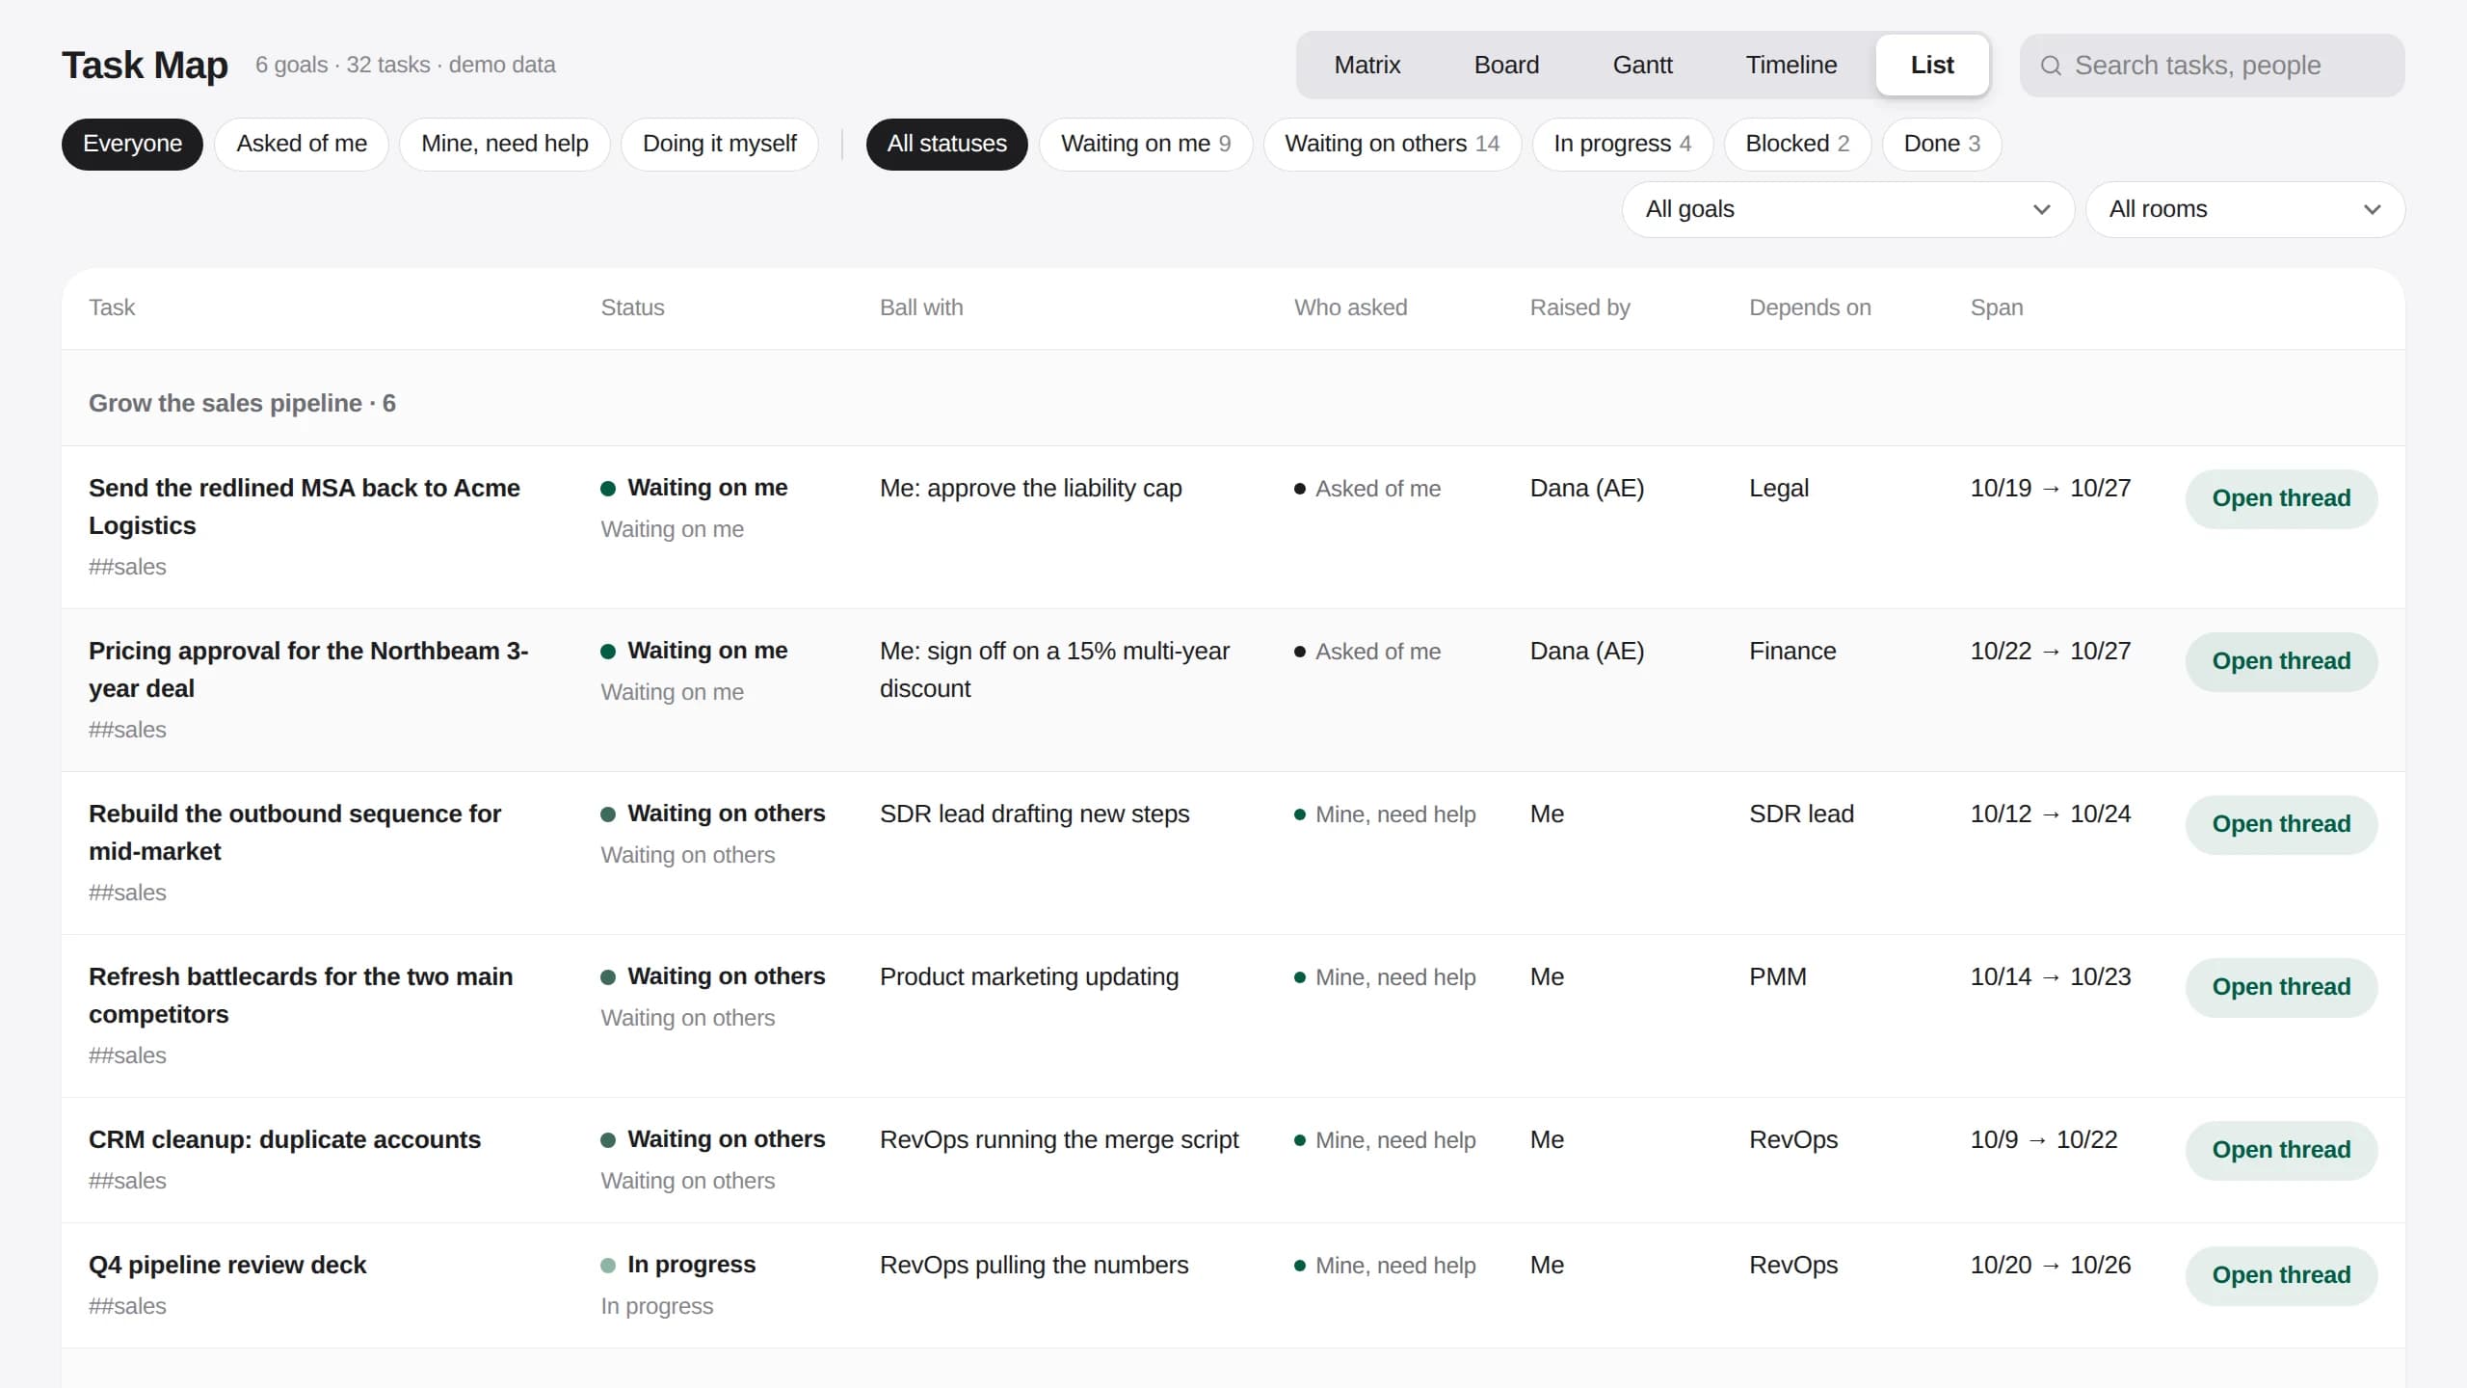Click task 'Refresh battlecards for the two main competitors'

[x=301, y=995]
